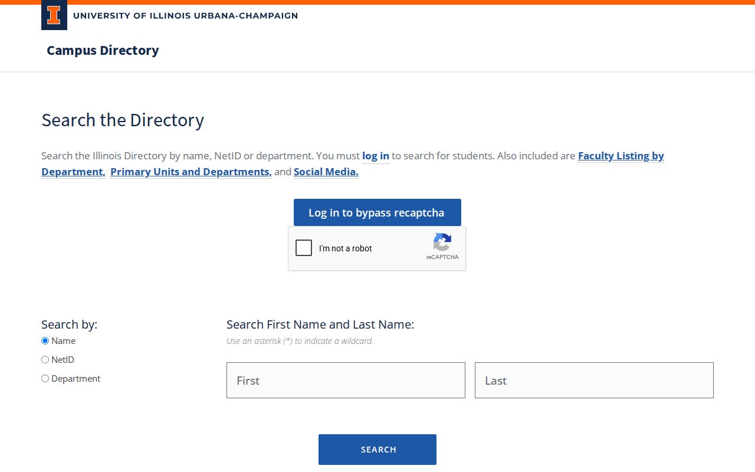The width and height of the screenshot is (755, 472).
Task: Open the Social Media link
Action: (x=326, y=172)
